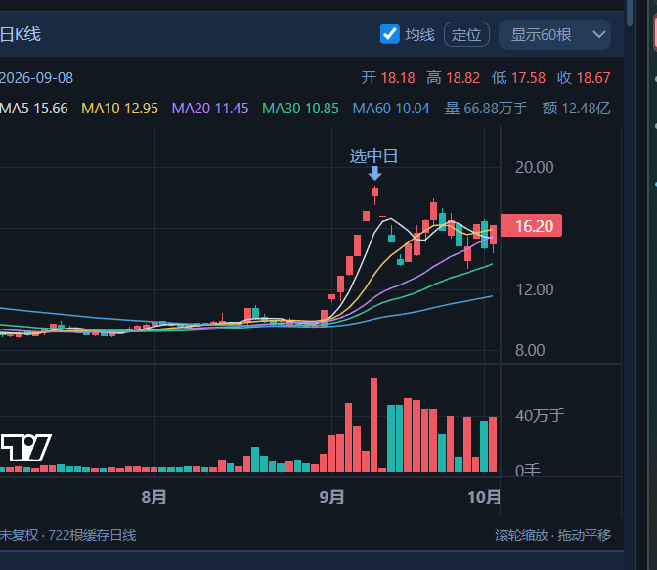Click the 日K线 panel title

coord(21,34)
